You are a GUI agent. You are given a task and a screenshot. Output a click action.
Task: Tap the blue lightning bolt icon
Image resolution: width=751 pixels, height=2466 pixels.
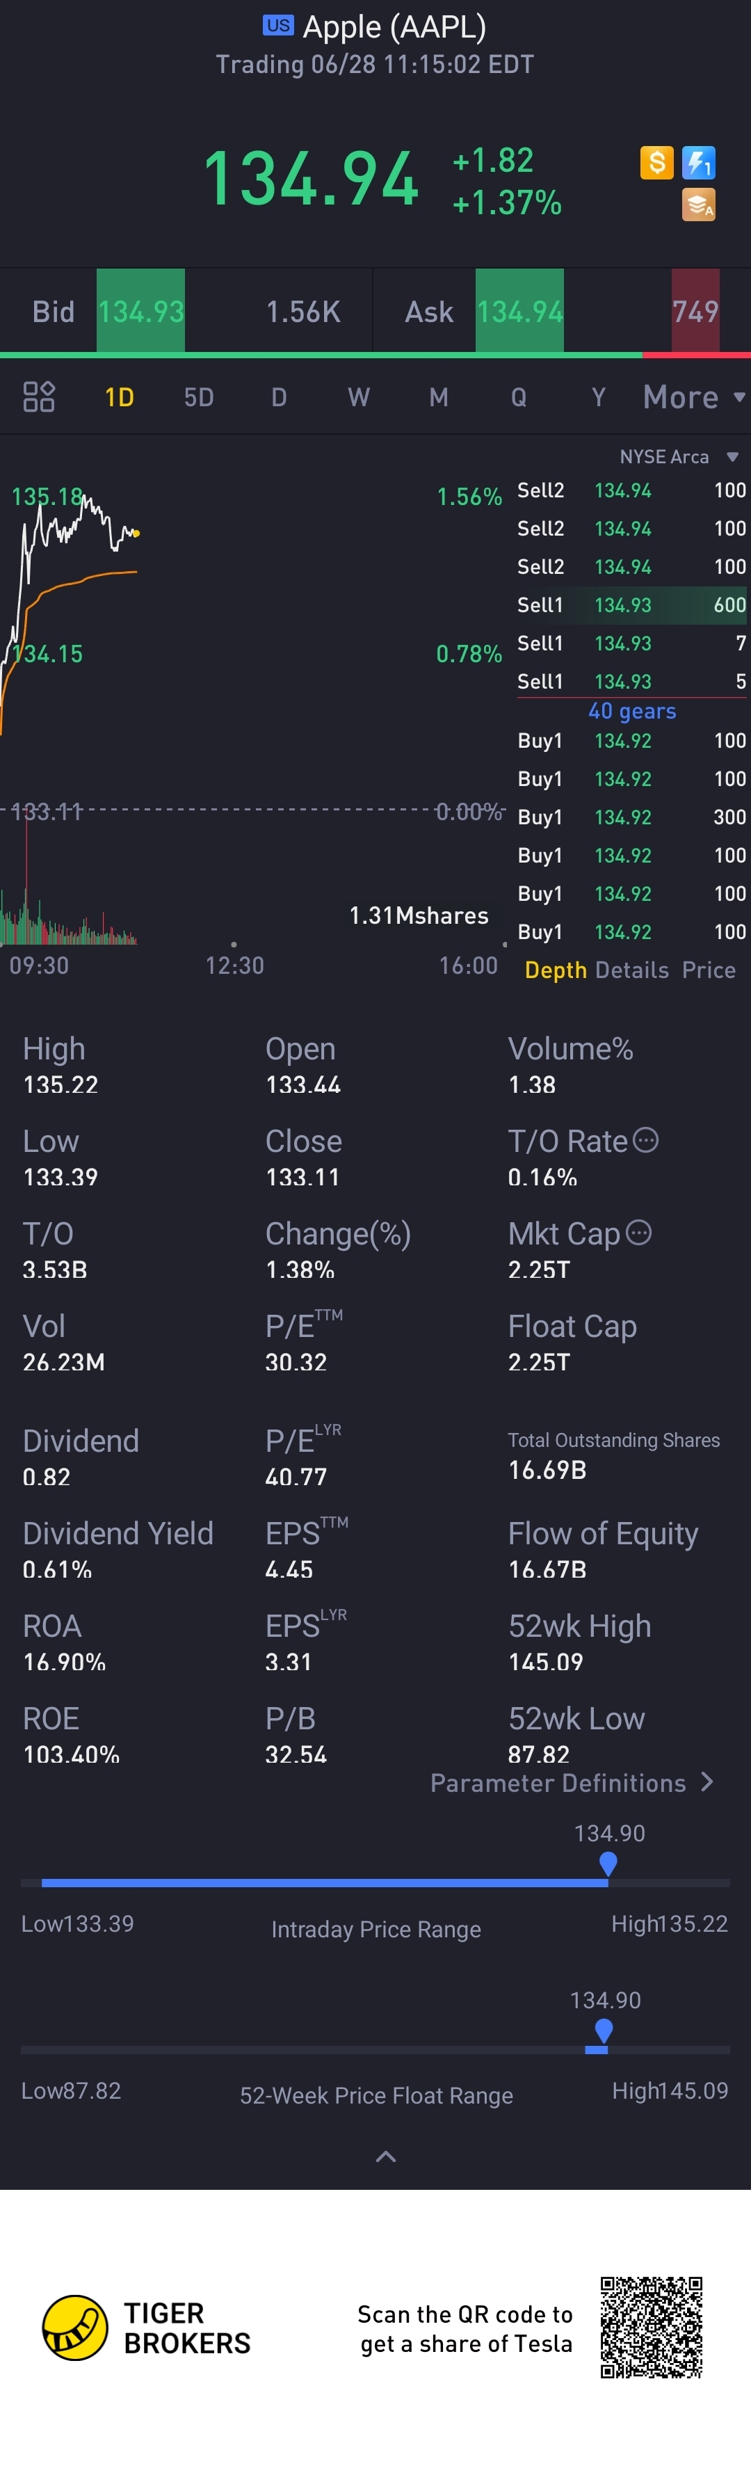coord(698,163)
